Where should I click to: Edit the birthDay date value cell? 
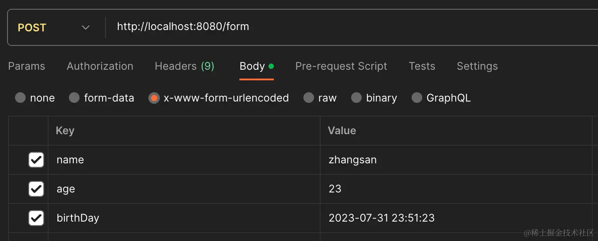(455, 218)
